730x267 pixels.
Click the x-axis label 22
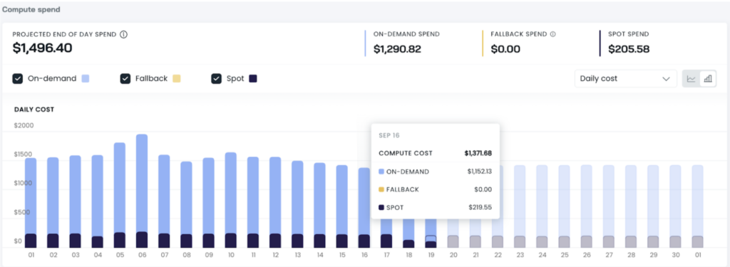click(498, 256)
